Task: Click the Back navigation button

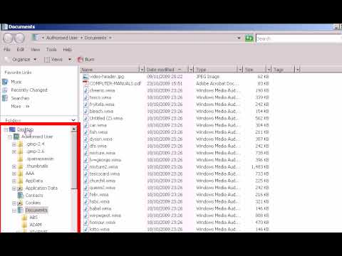Action: coord(9,38)
